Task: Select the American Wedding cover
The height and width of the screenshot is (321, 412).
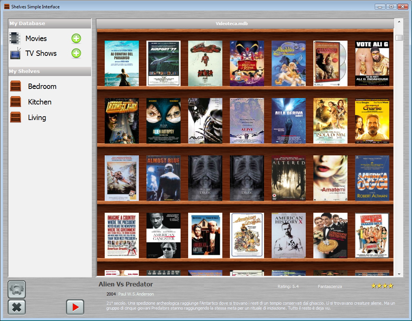Action: [x=330, y=236]
